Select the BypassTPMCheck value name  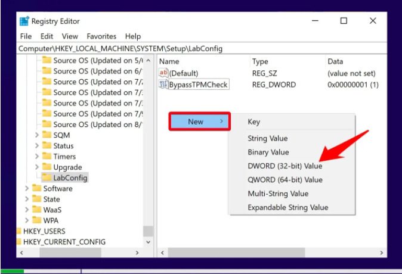pos(198,85)
